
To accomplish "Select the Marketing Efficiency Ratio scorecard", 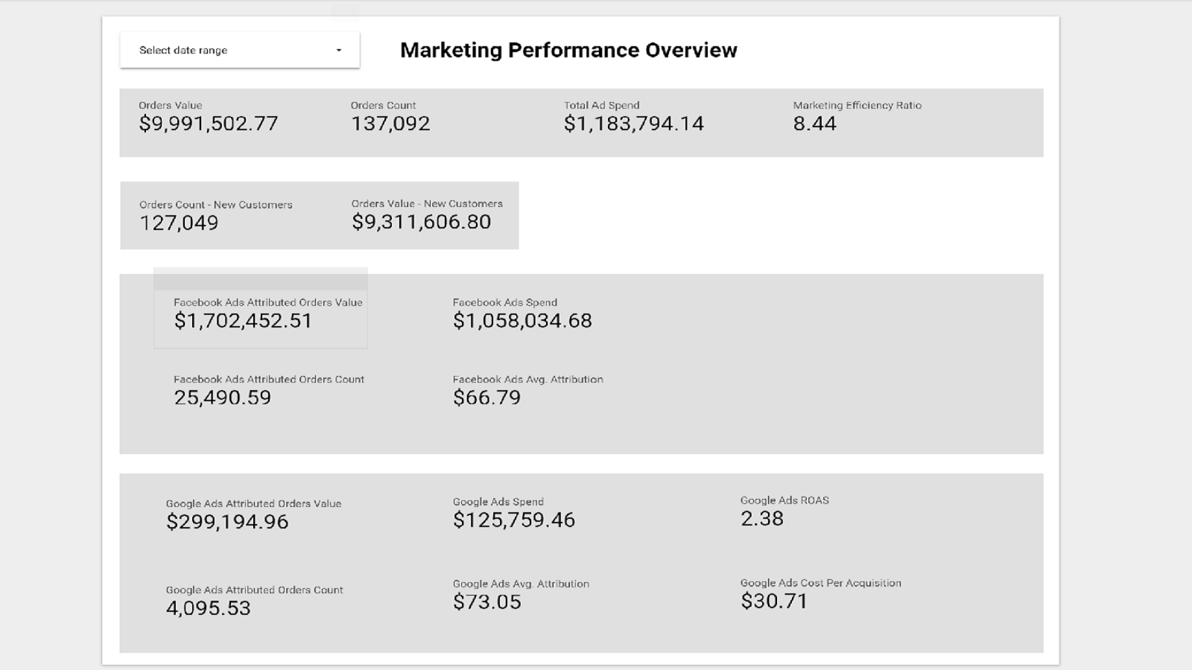I will pyautogui.click(x=857, y=118).
